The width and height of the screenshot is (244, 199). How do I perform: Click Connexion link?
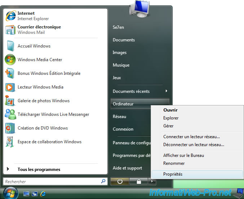pyautogui.click(x=123, y=129)
